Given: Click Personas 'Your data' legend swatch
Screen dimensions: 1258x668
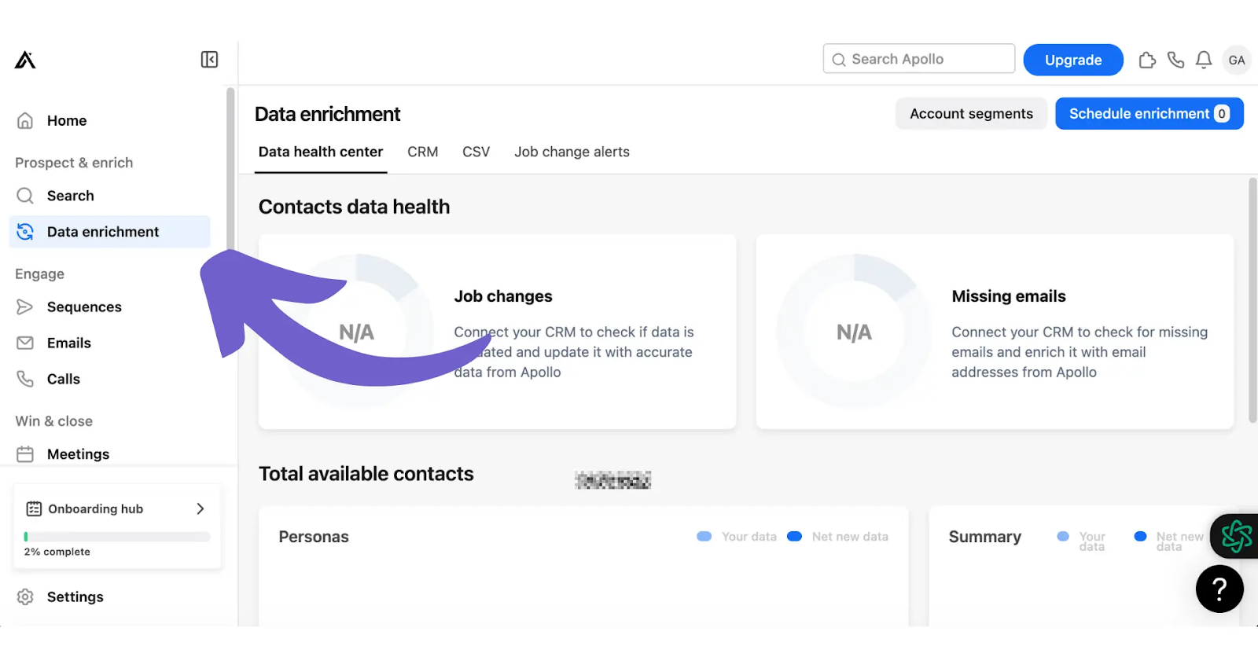Looking at the screenshot, I should click(x=704, y=537).
